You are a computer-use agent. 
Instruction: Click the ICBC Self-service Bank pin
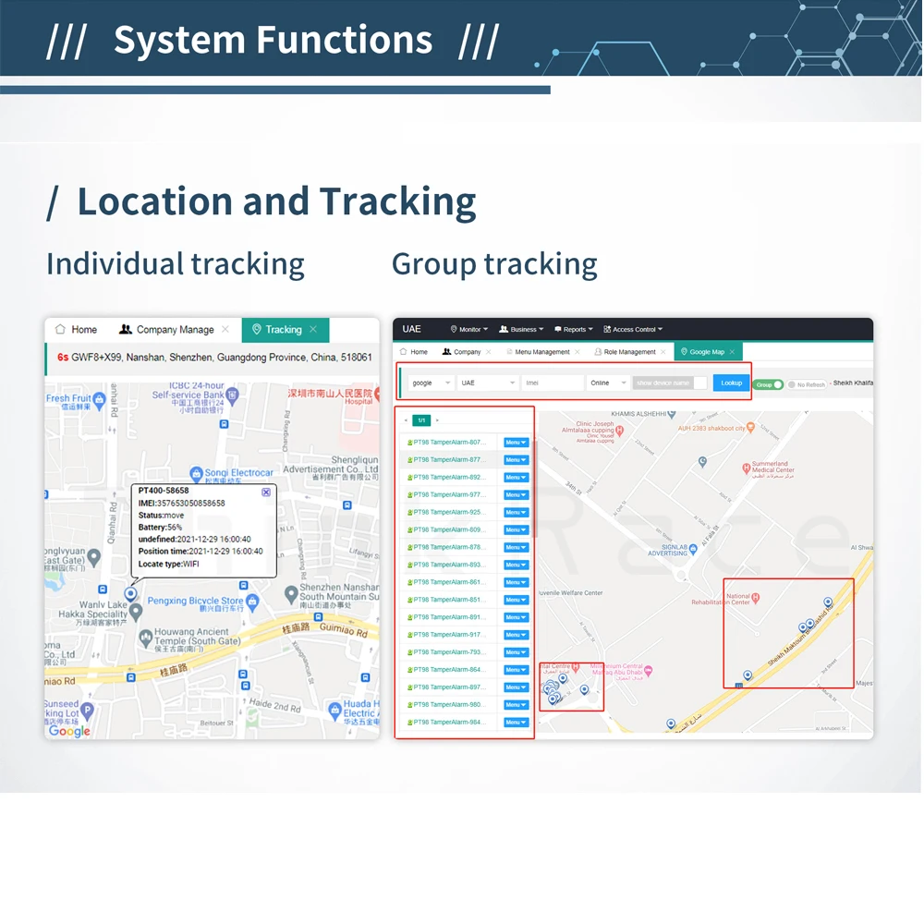point(232,395)
